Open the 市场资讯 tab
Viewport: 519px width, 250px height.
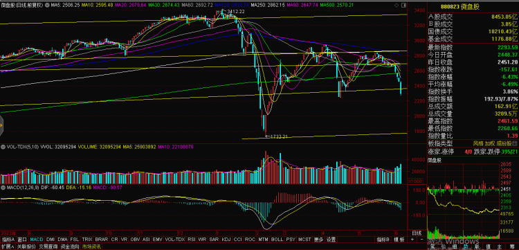tap(91, 246)
